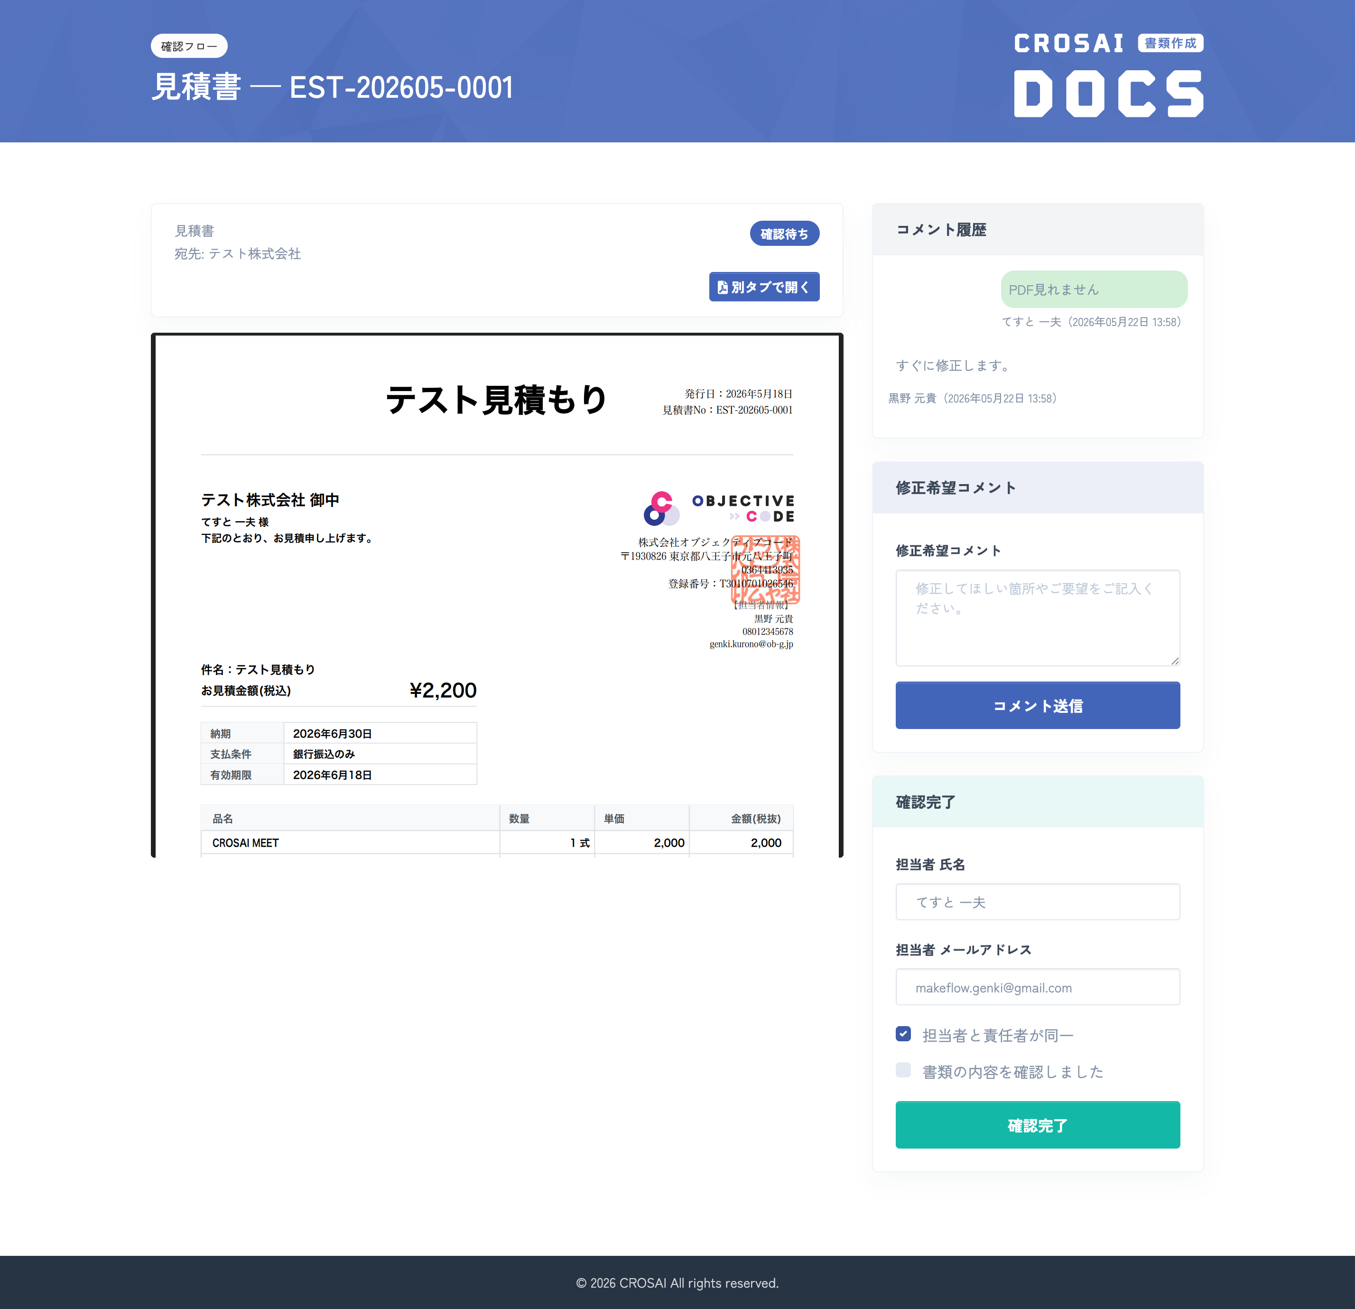
Task: Click the 担当者 氏名 input field
Action: (x=1038, y=902)
